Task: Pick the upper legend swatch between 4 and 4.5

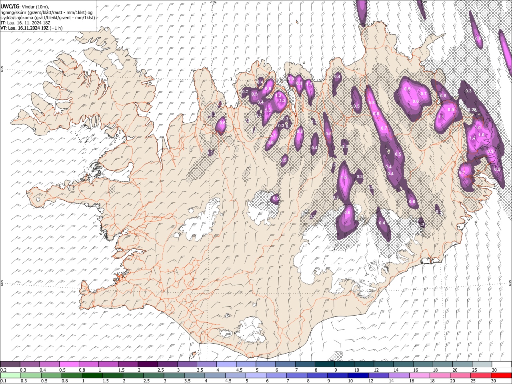Action: click(x=226, y=364)
